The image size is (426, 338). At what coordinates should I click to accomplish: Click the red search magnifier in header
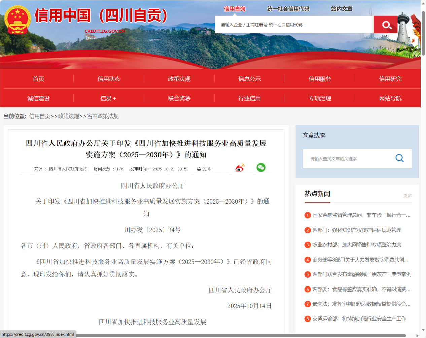[x=386, y=24]
